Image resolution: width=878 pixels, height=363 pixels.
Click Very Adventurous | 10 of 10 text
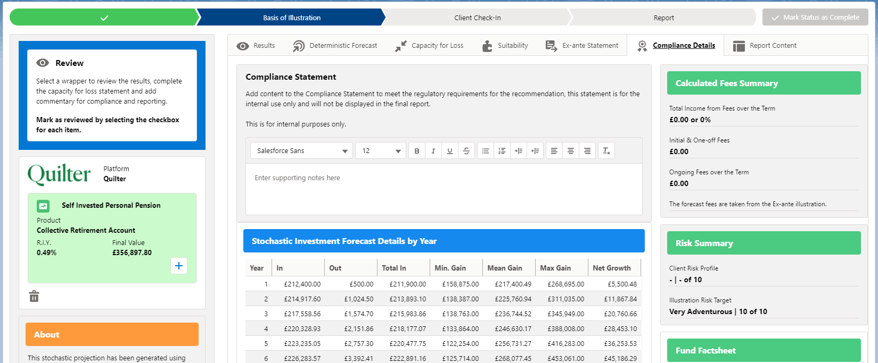coord(718,311)
